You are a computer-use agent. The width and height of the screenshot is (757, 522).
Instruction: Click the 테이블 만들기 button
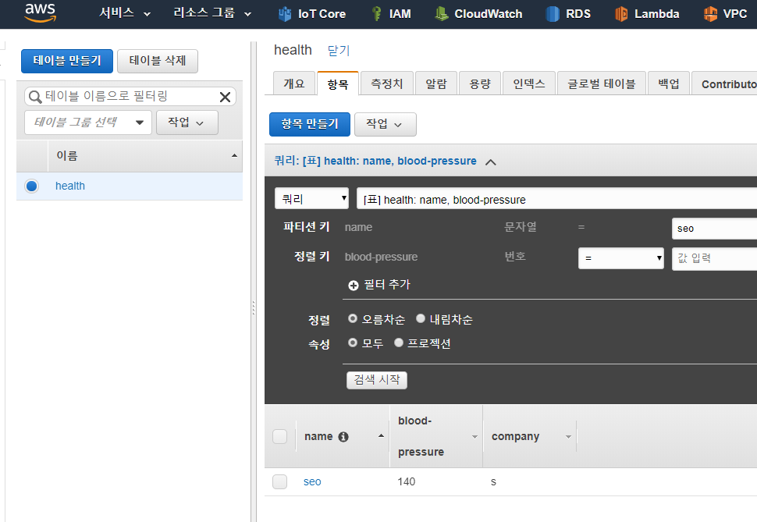(67, 61)
